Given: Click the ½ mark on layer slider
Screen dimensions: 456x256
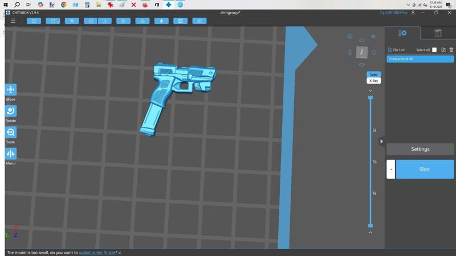Looking at the screenshot, I should pos(374,162).
